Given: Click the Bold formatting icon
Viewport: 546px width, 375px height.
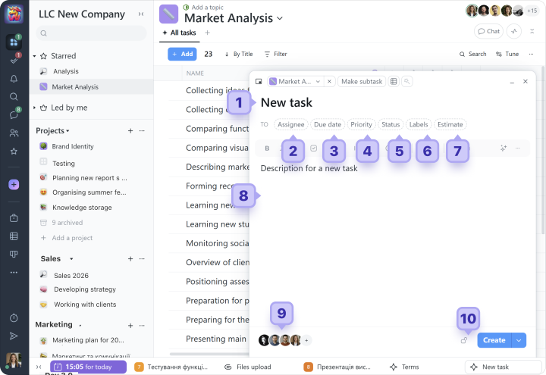Looking at the screenshot, I should pyautogui.click(x=267, y=148).
